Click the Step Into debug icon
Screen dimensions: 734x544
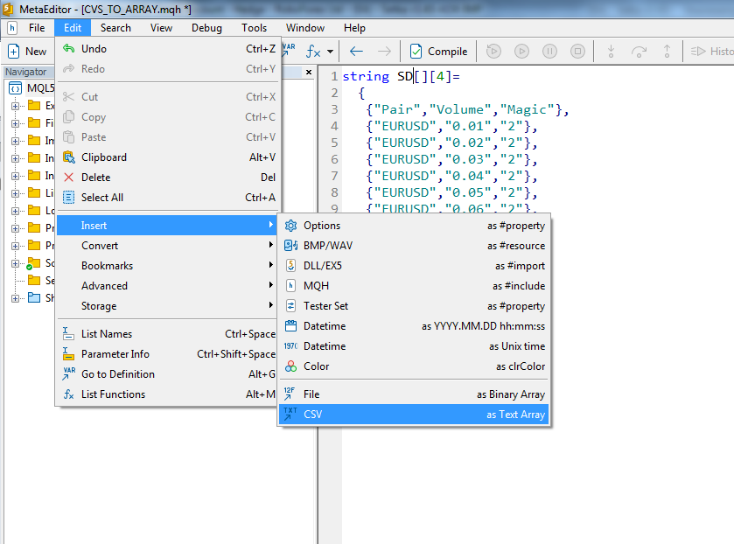point(611,51)
